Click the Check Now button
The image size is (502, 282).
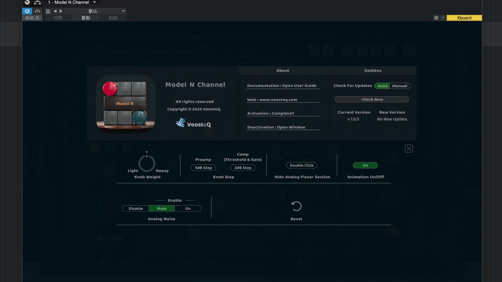[372, 99]
